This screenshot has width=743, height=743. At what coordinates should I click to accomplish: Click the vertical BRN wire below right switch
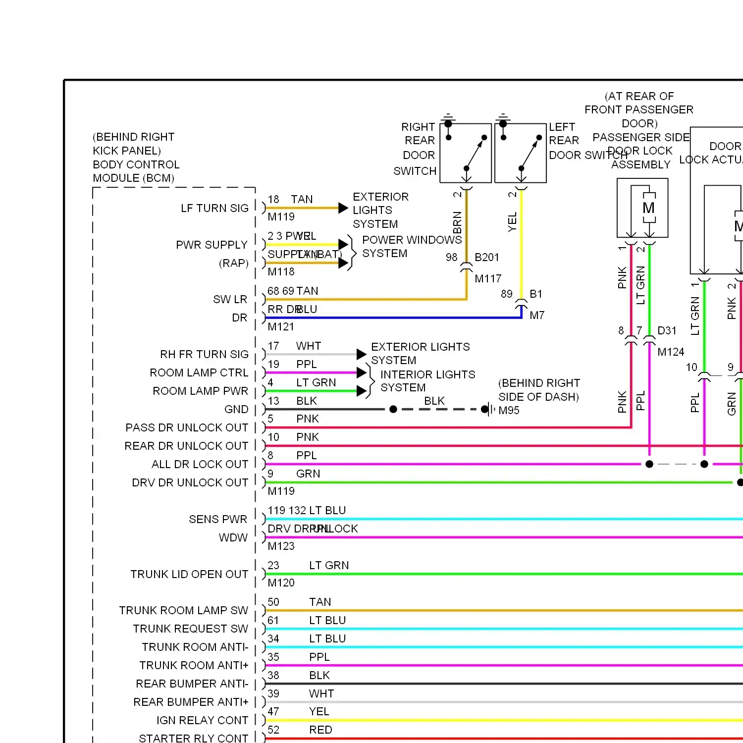click(466, 227)
